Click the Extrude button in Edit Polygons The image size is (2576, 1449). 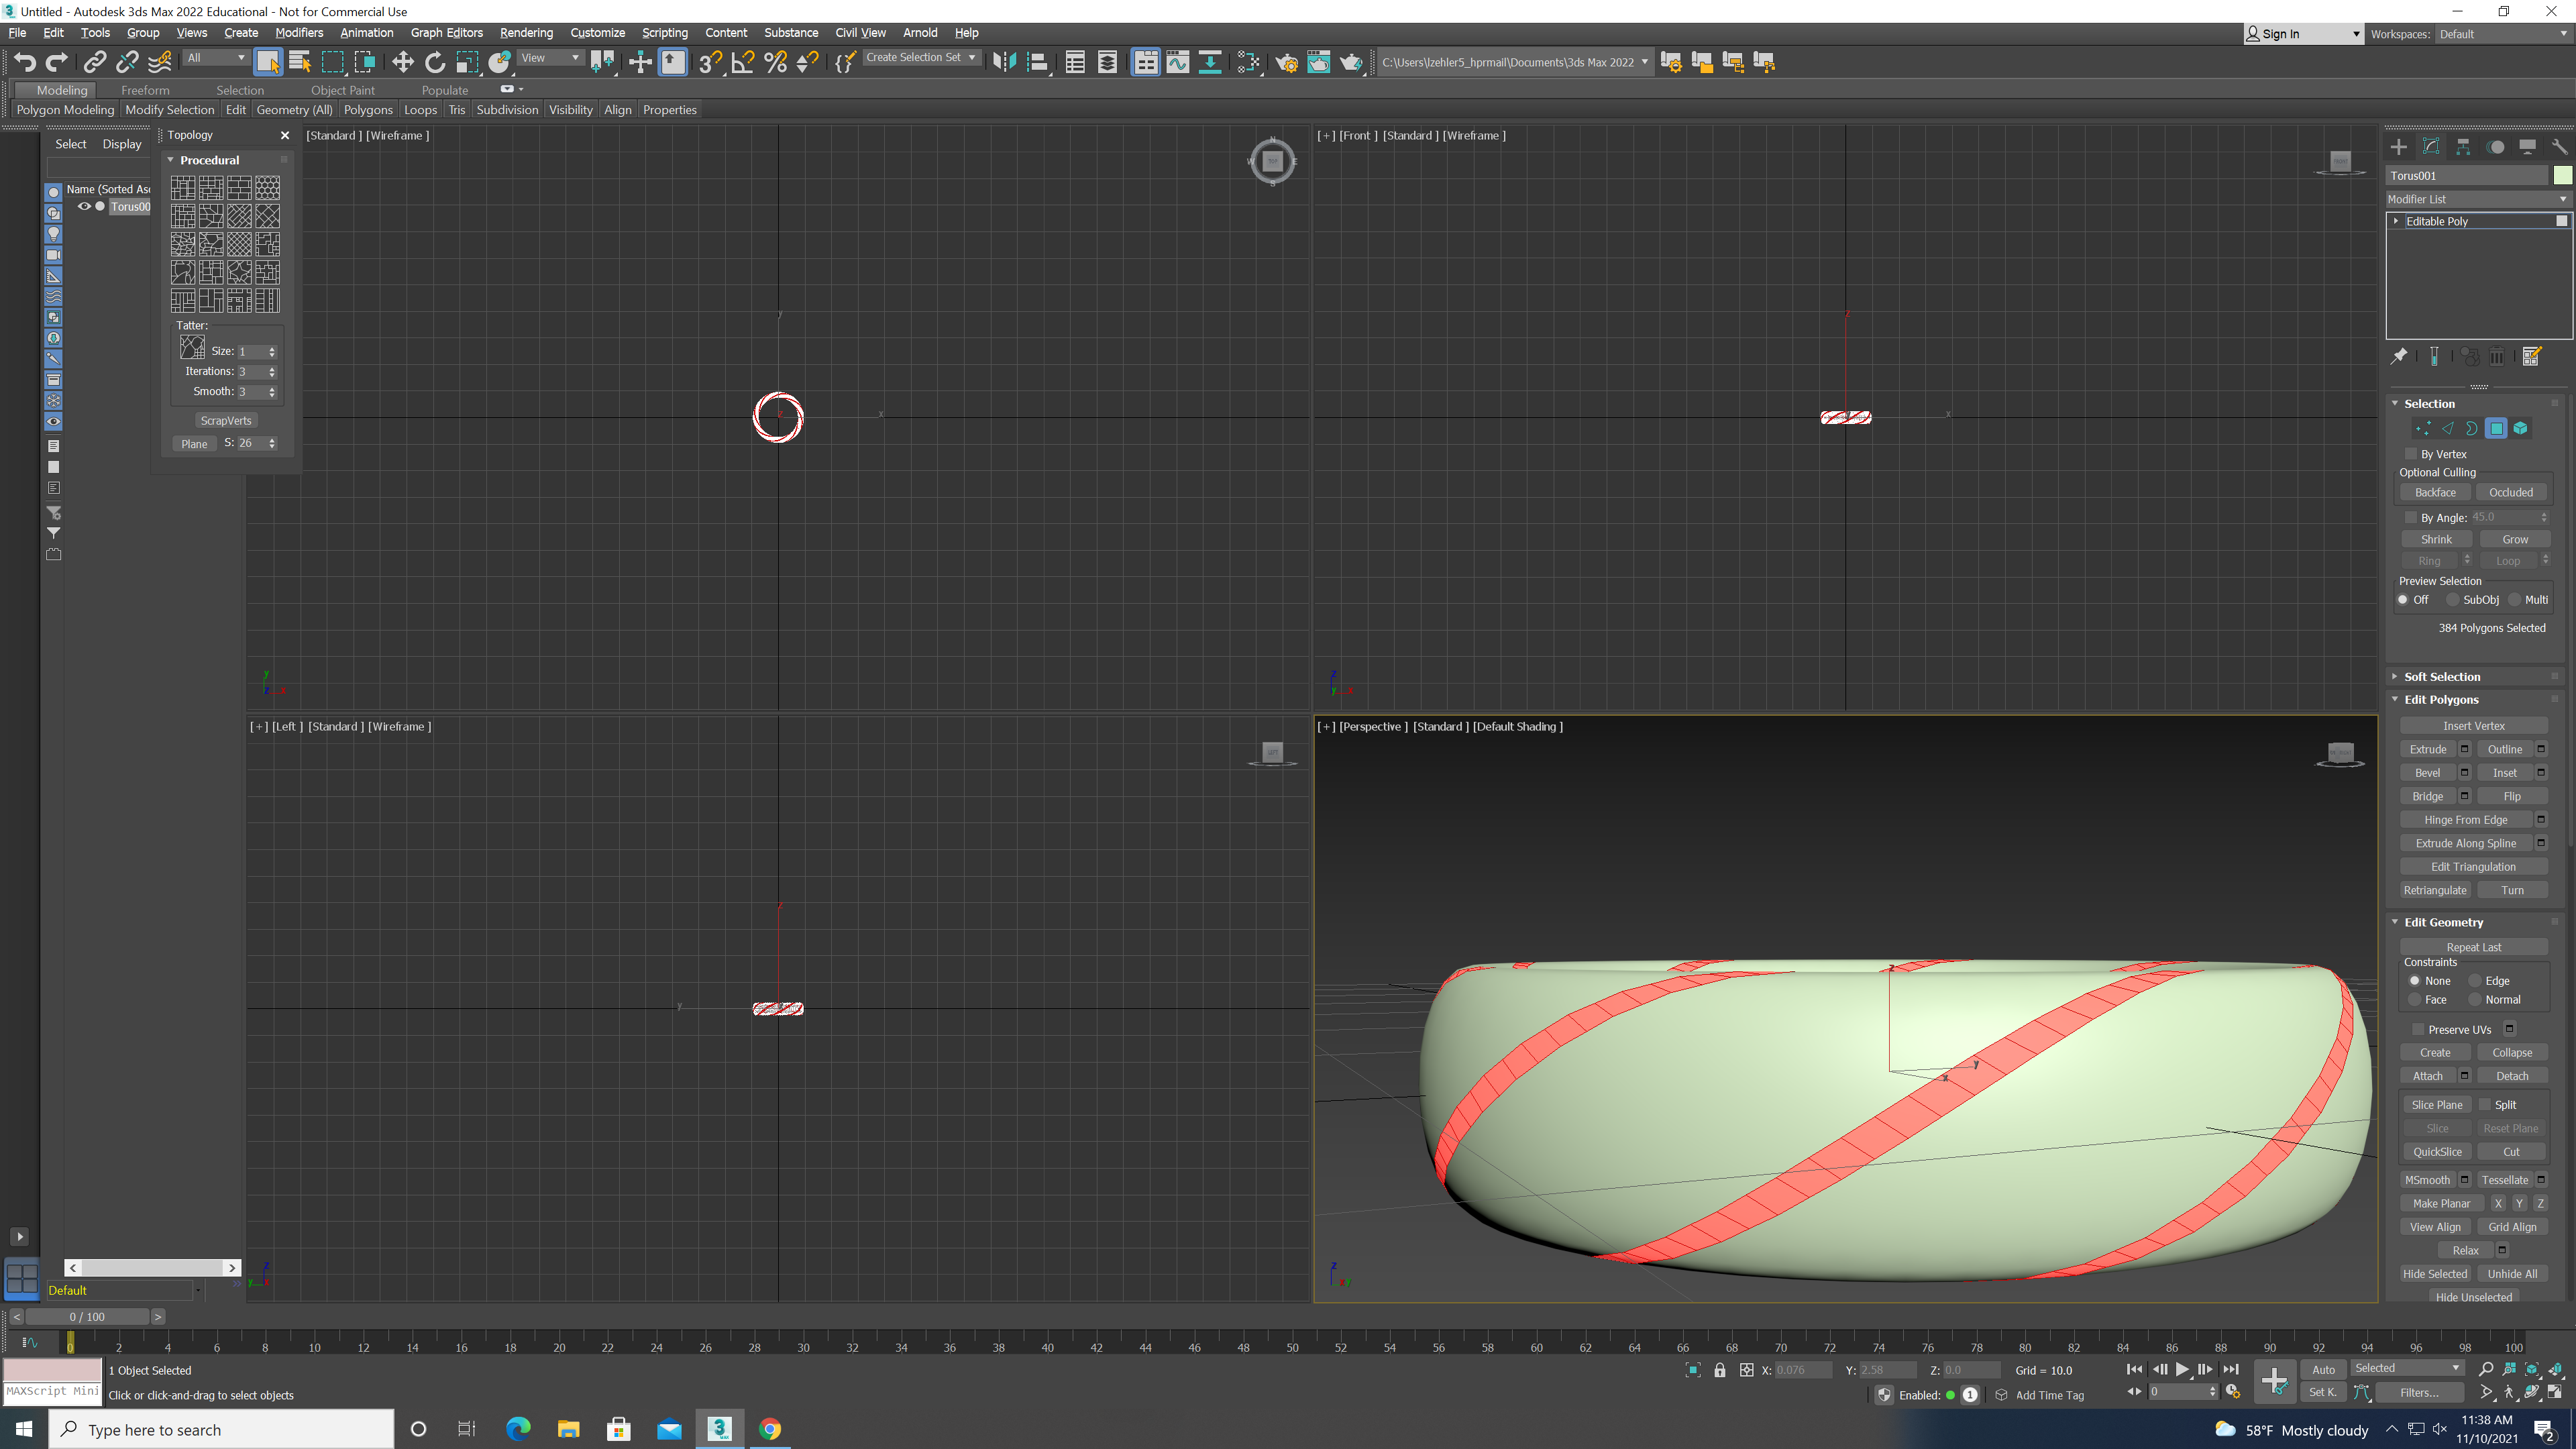click(2429, 748)
